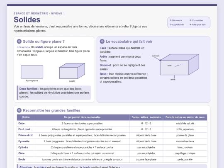Click the cuboid drawing labeled "solide"
Viewport: 224px width, 168px height.
point(72,71)
